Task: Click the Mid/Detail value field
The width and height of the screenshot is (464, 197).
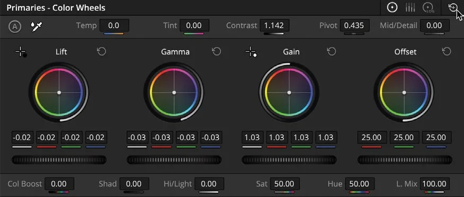Action: point(435,26)
